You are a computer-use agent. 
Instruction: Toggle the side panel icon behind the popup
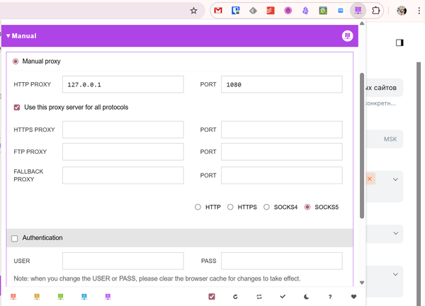399,42
